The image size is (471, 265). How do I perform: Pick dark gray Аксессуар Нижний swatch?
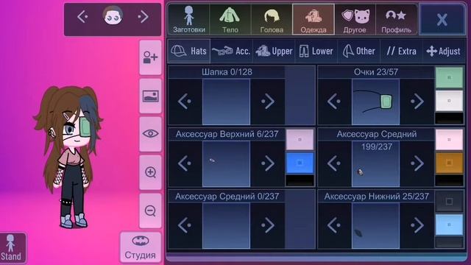449,201
